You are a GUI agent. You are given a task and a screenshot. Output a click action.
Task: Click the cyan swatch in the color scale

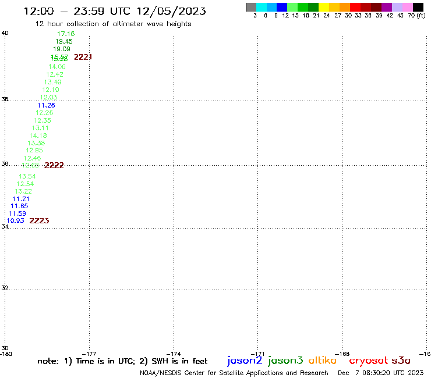click(x=262, y=7)
